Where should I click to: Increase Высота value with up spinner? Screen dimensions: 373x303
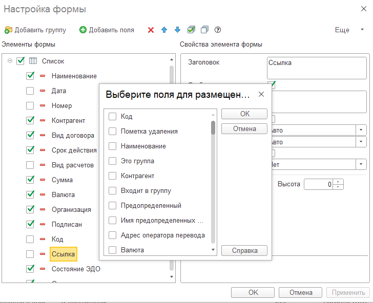coord(338,182)
